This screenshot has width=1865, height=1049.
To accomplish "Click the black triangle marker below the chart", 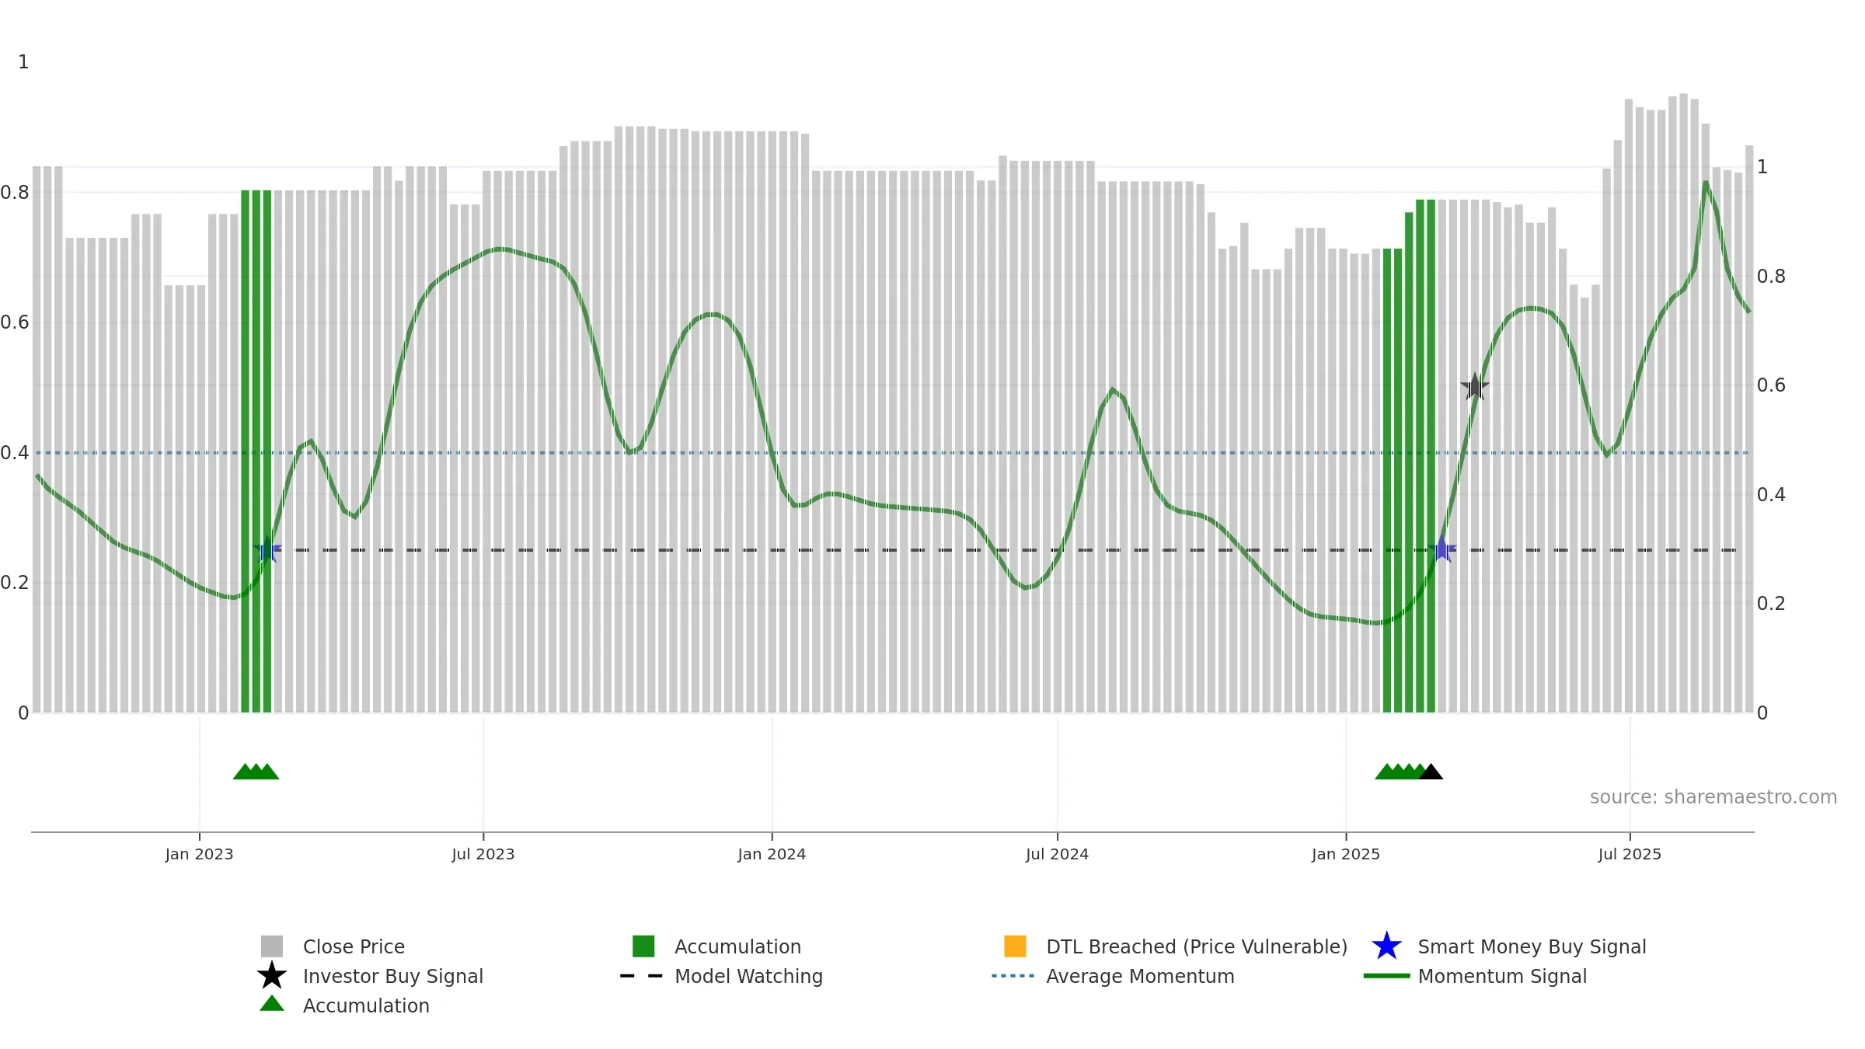I will pyautogui.click(x=1431, y=772).
